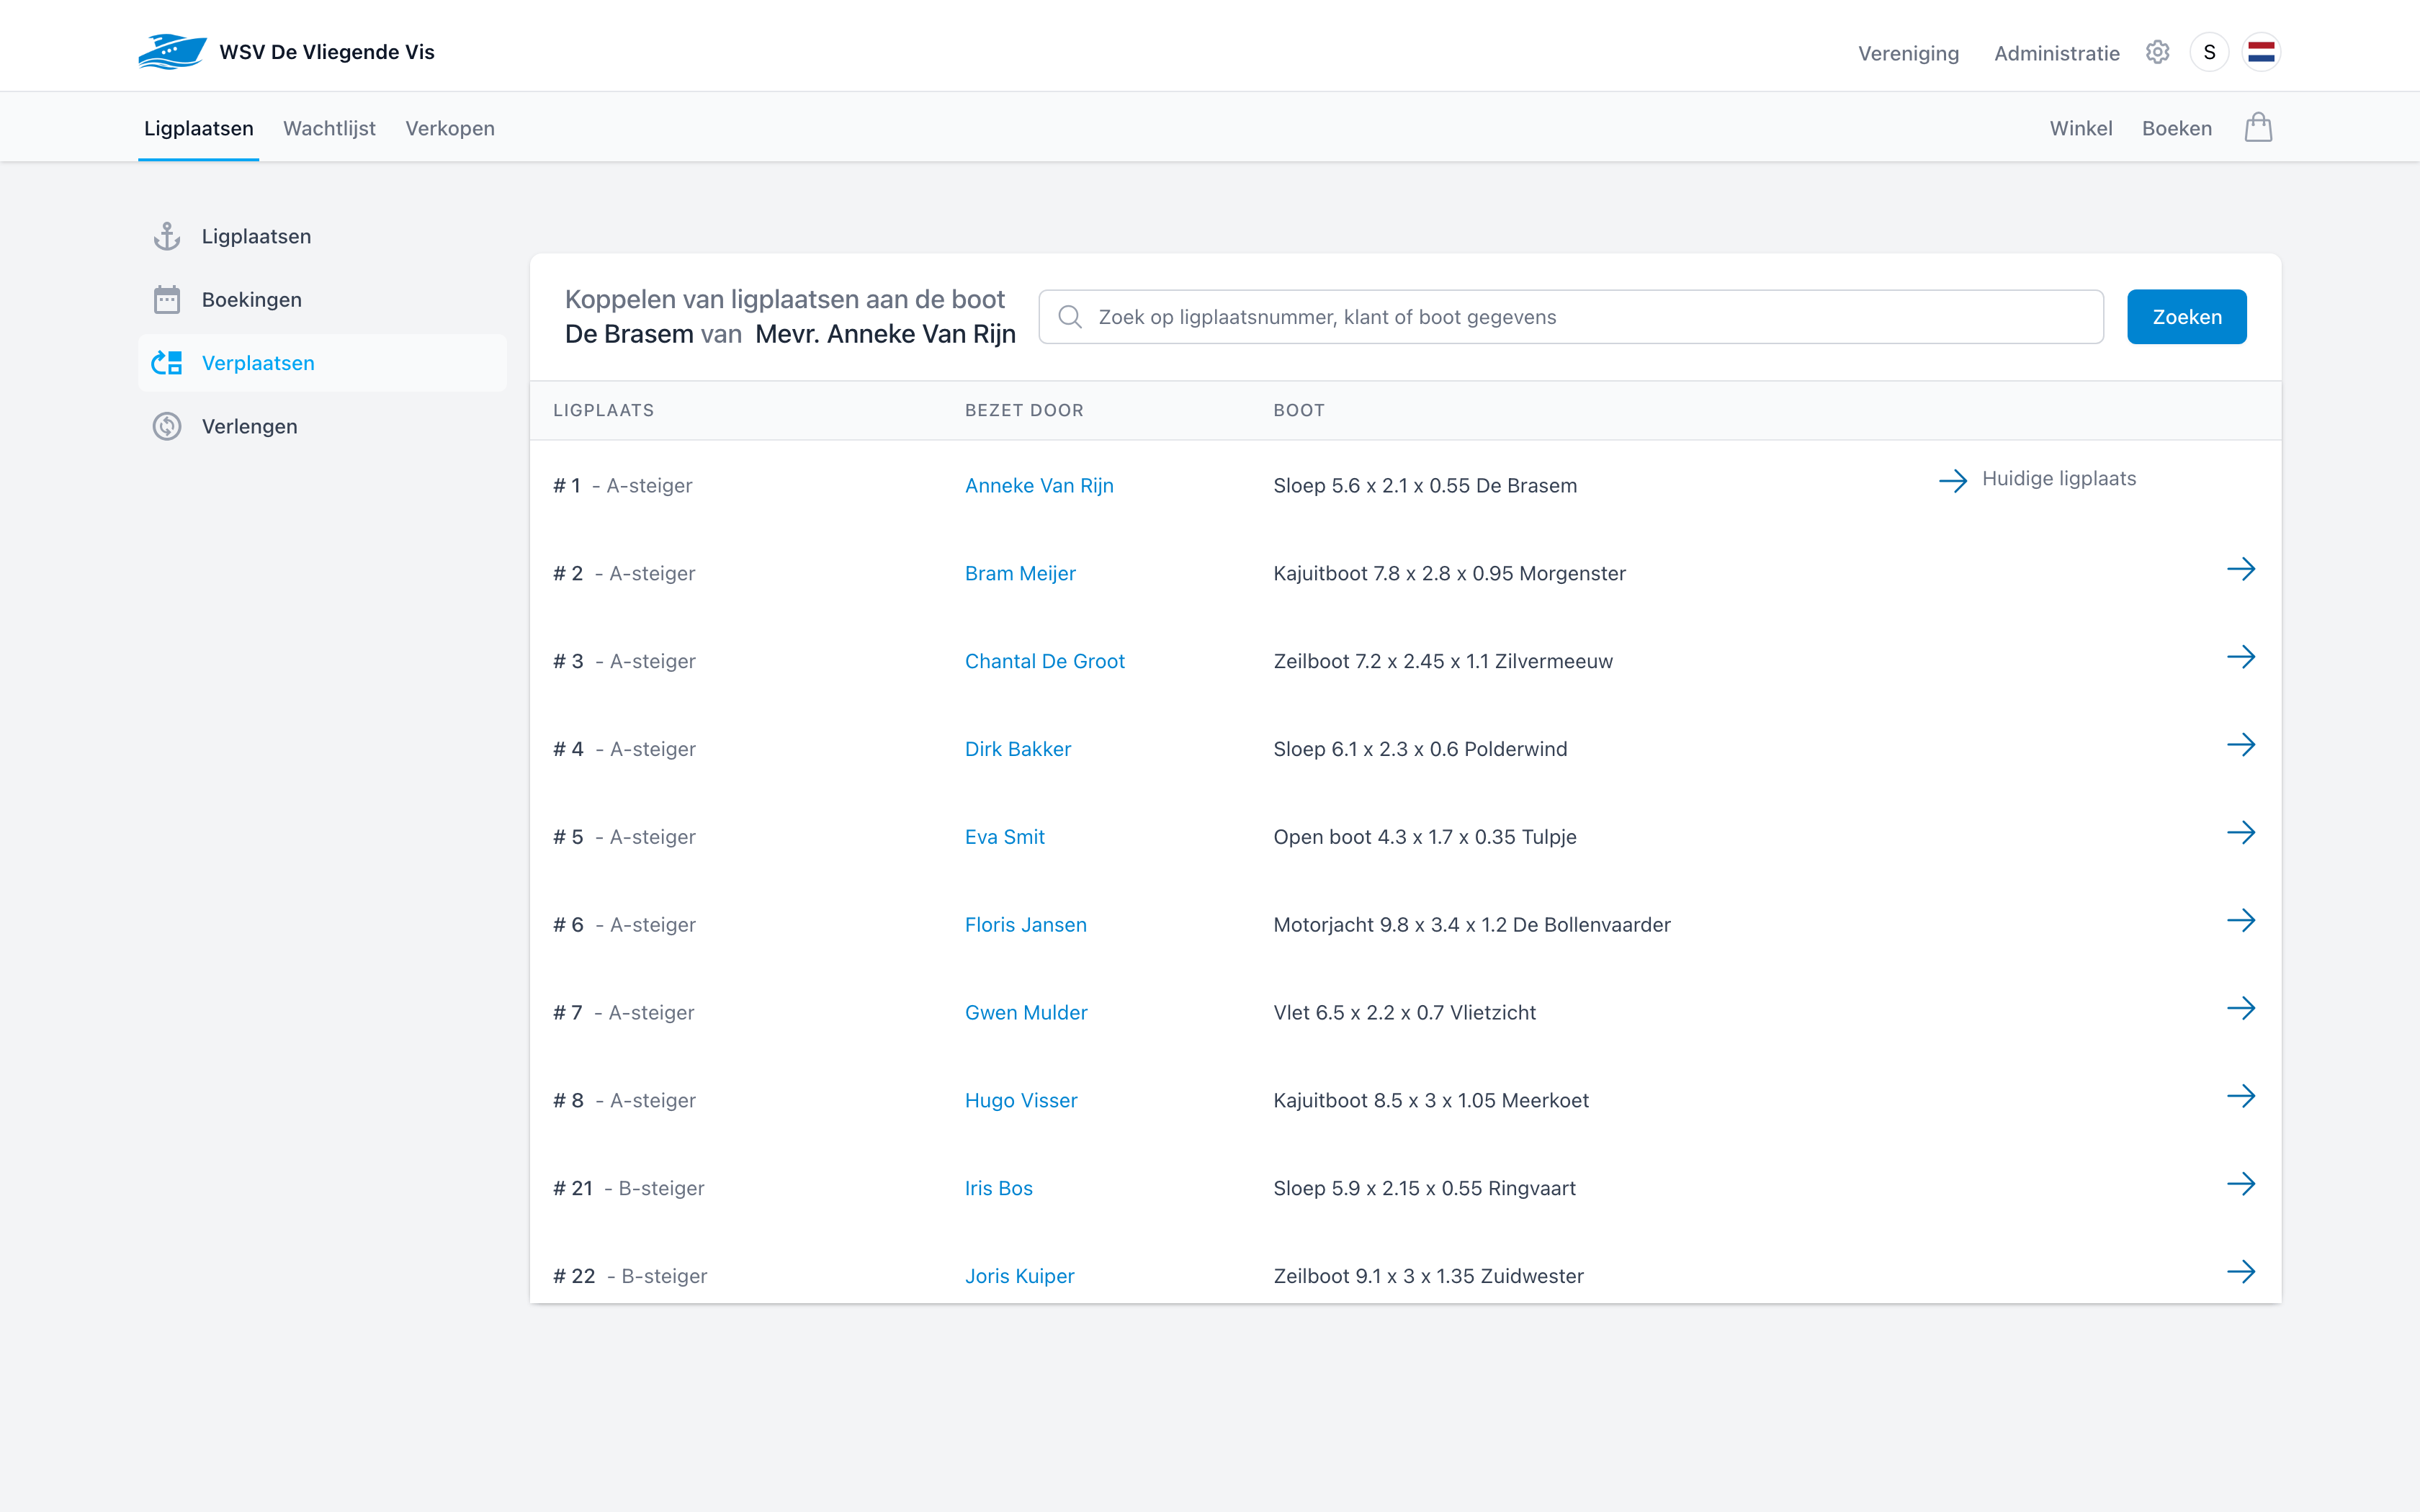Click 'Open boot 4.3 x 1.7 x 0.35 Tulpje'
This screenshot has height=1512, width=2420.
tap(1425, 837)
